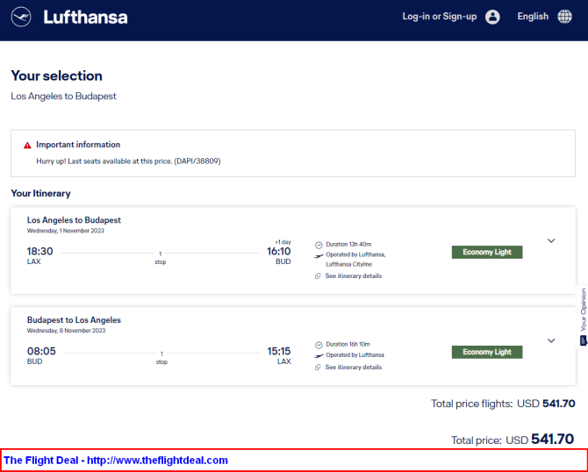Click the Duration 13h 40m clock icon
This screenshot has width=588, height=472.
coord(319,245)
